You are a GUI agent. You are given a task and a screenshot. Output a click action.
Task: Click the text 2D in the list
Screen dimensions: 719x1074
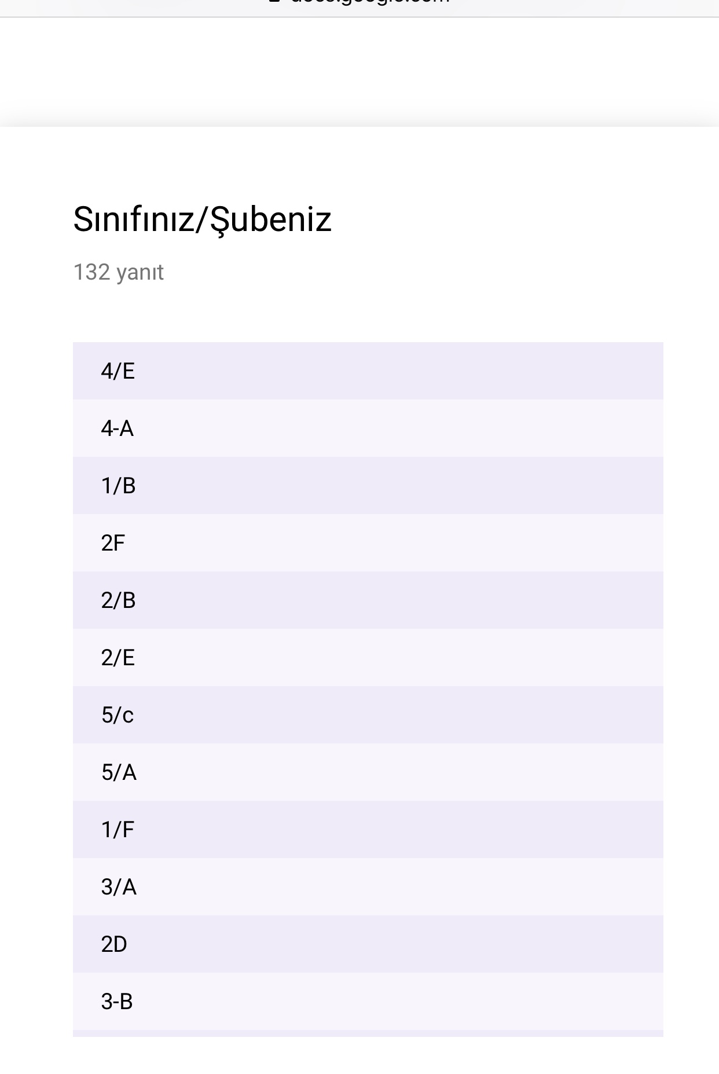[114, 944]
